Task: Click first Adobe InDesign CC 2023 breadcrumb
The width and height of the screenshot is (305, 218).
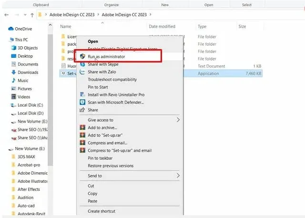Action: (72, 15)
